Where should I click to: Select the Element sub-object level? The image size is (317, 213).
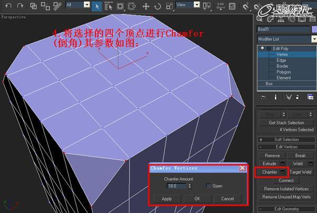284,78
